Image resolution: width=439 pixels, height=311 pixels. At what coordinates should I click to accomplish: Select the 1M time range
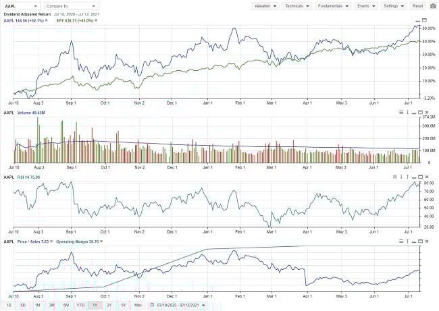click(38, 305)
